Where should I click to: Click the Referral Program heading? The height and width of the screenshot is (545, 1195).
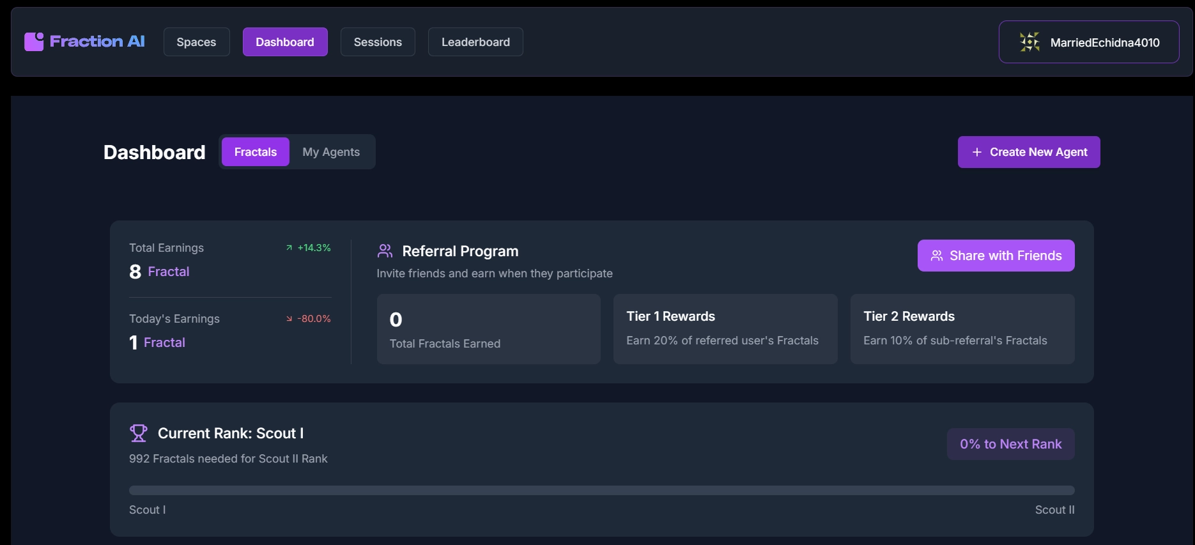pos(460,251)
